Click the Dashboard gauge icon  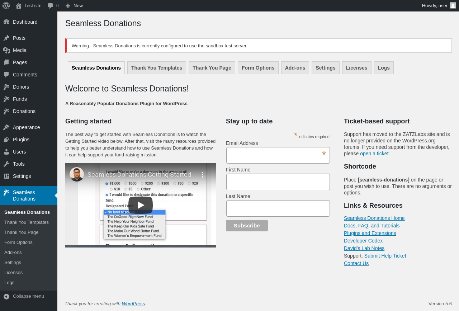pos(6,22)
